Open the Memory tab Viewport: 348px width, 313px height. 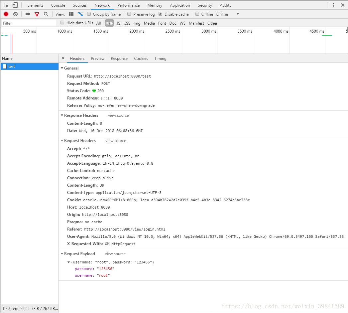coord(155,5)
